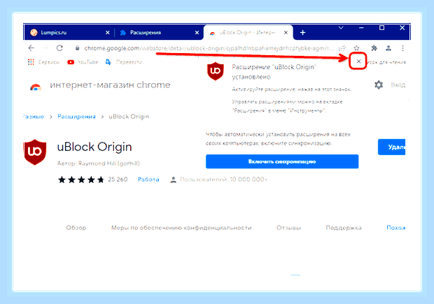Close the Lumpics.ru tab
434x304 pixels.
[107, 33]
